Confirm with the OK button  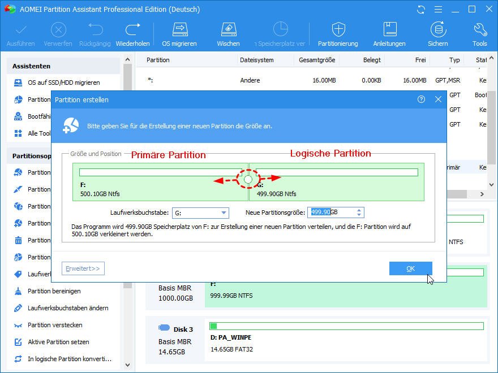[411, 268]
